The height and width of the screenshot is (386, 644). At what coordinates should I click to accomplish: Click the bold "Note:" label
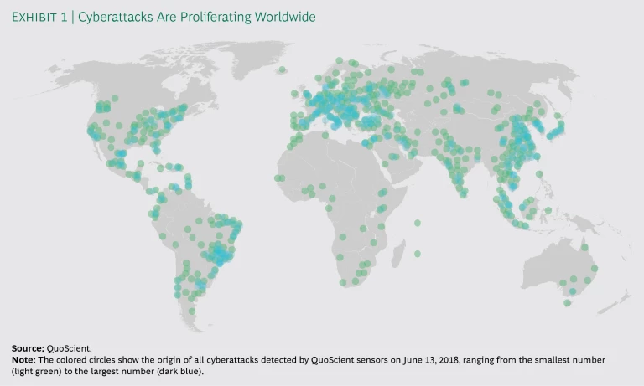coord(23,358)
